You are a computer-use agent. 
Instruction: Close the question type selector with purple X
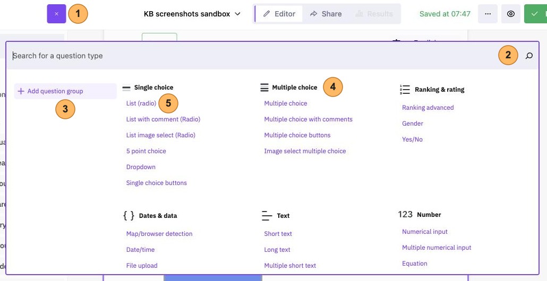pos(56,14)
